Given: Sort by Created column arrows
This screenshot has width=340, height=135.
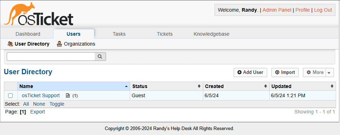Looking at the screenshot, I should click(265, 86).
